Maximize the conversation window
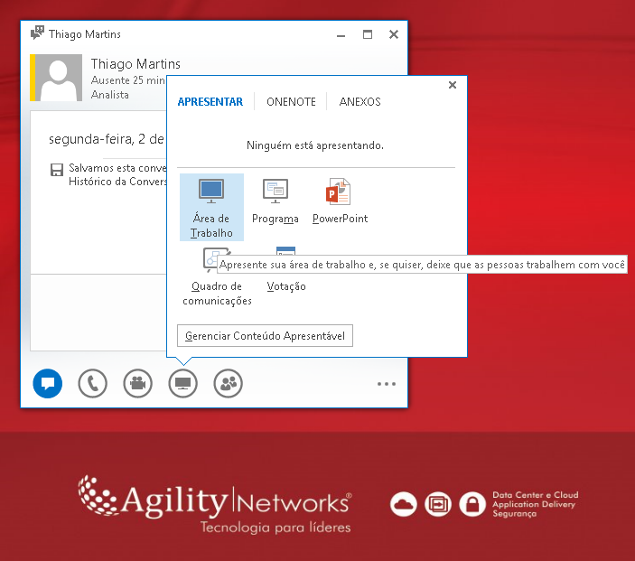 click(x=368, y=34)
